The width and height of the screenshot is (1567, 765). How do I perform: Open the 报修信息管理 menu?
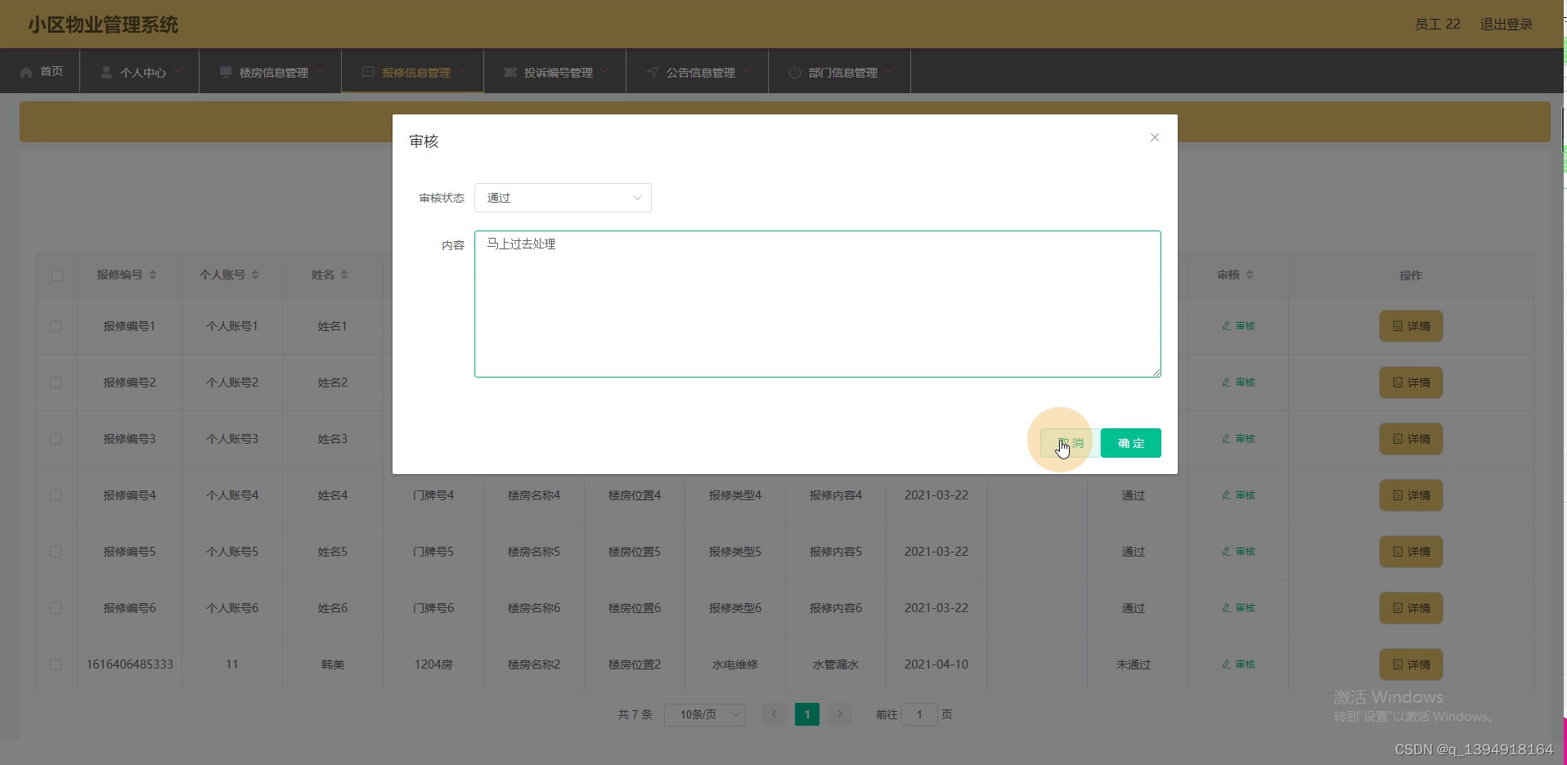coord(413,72)
